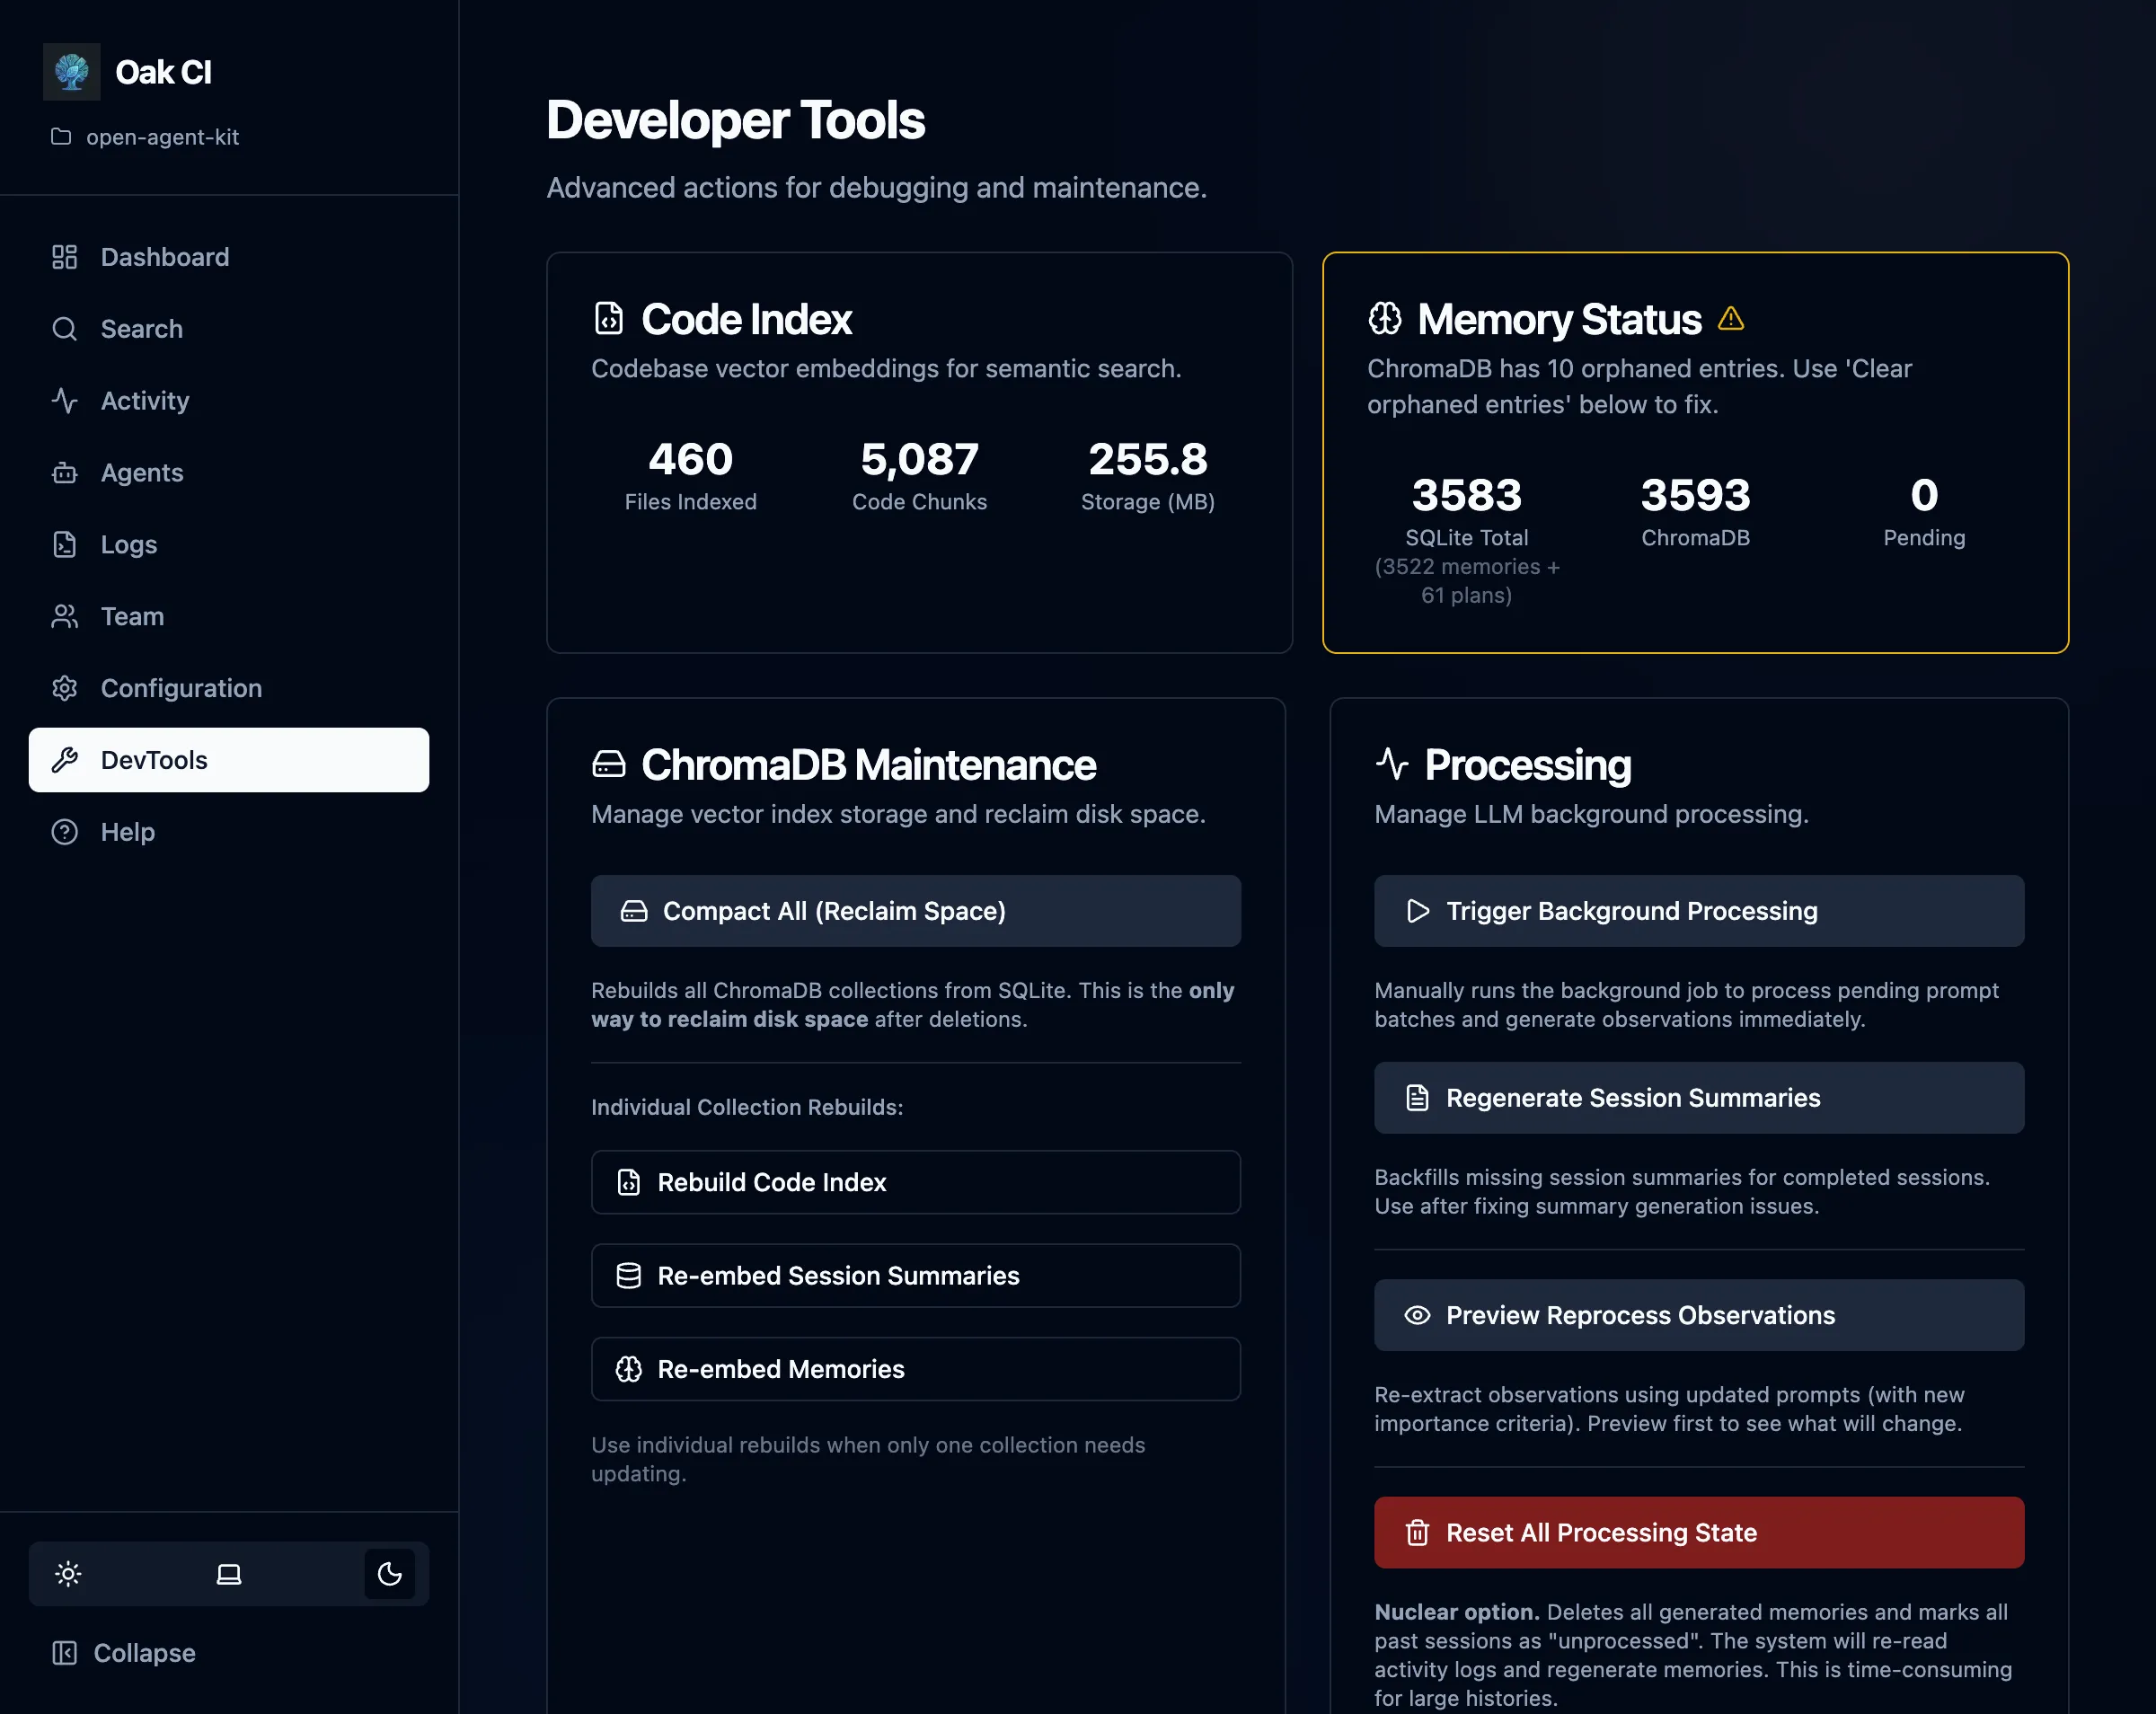Click the Oak CI tree logo
Screen dimensions: 2156x1714
pyautogui.click(x=71, y=71)
